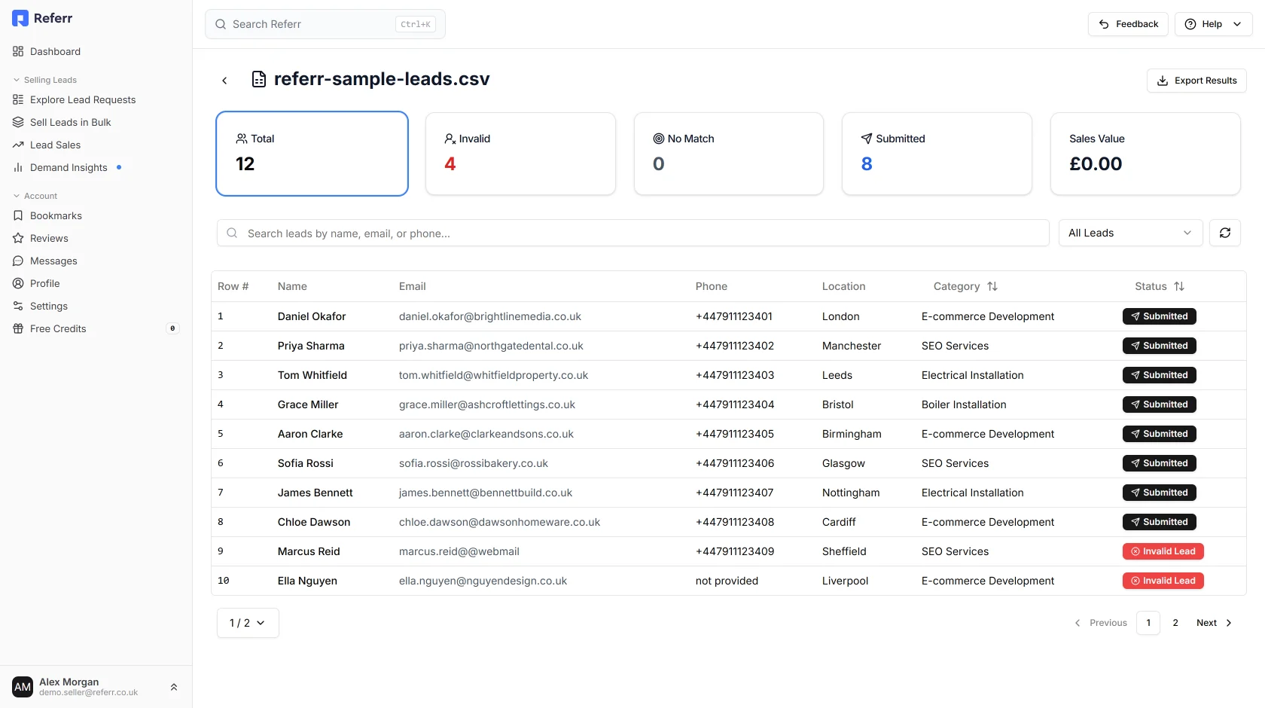This screenshot has height=708, width=1265.
Task: Open the 1 / 2 page selector dropdown
Action: coord(248,623)
